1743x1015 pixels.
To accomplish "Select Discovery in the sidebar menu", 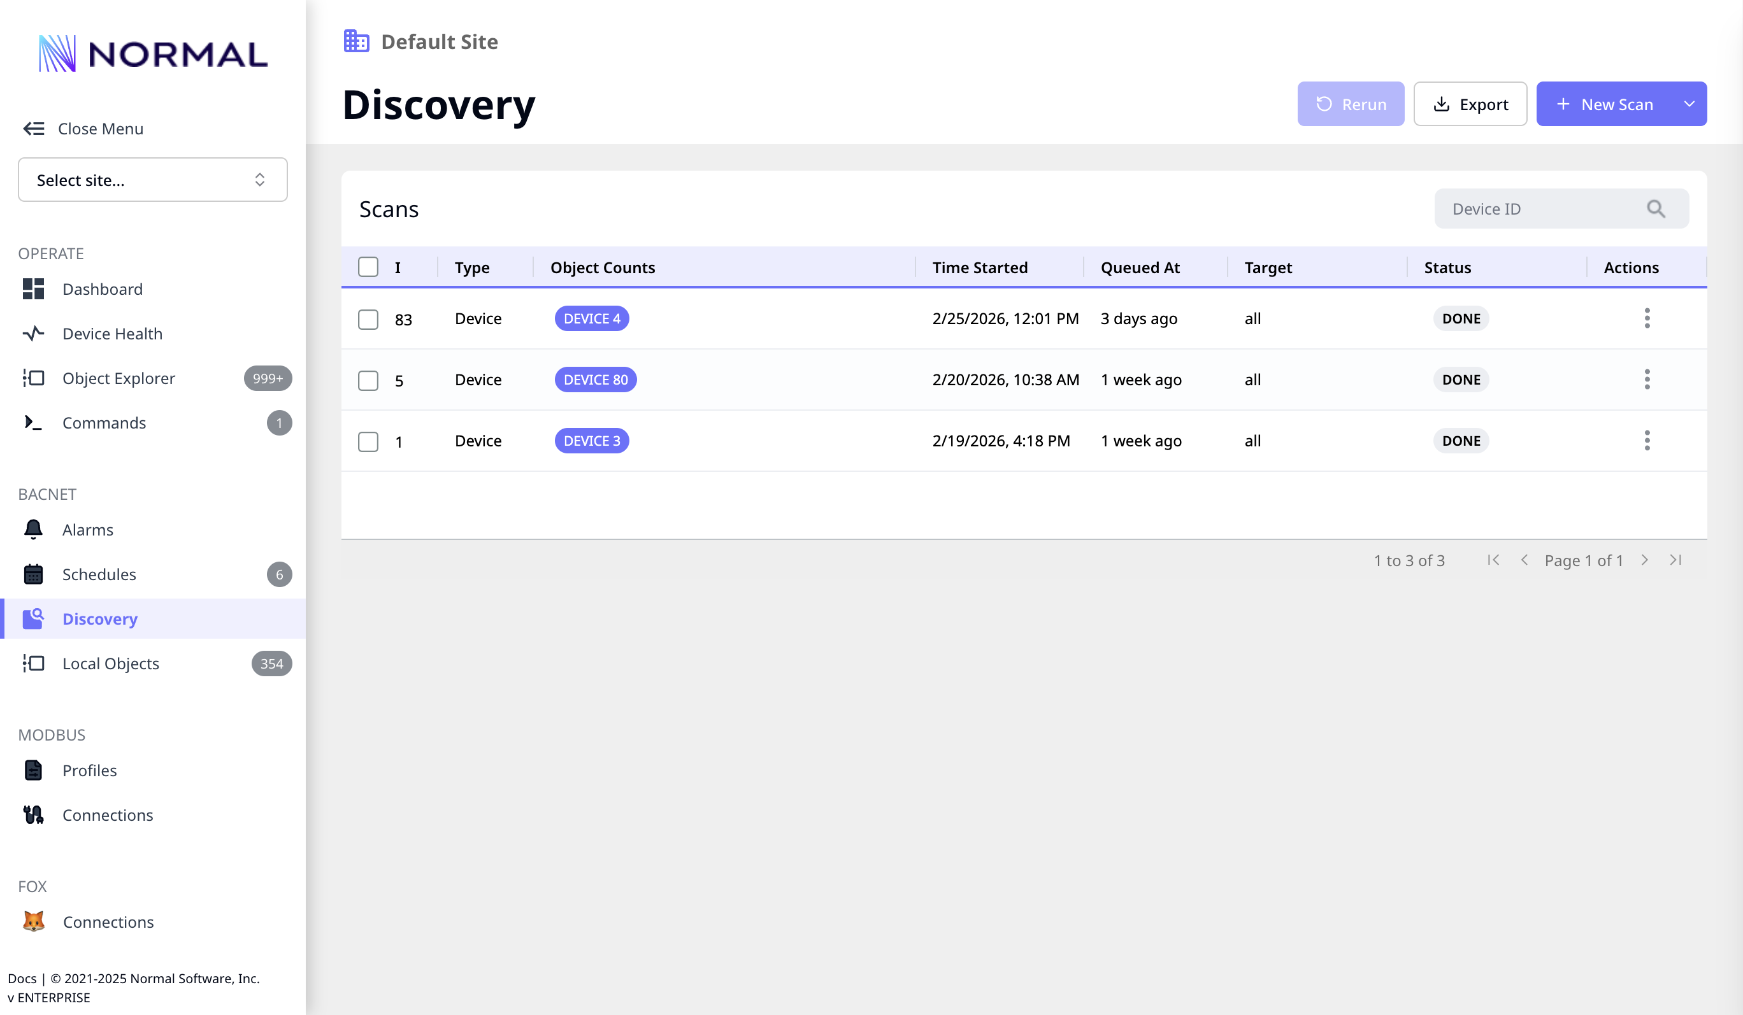I will point(99,619).
